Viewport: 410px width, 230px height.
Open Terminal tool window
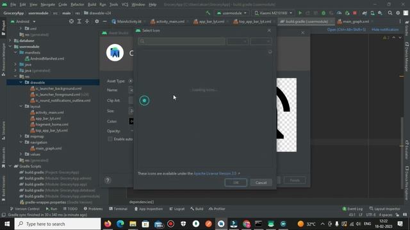coord(118,209)
